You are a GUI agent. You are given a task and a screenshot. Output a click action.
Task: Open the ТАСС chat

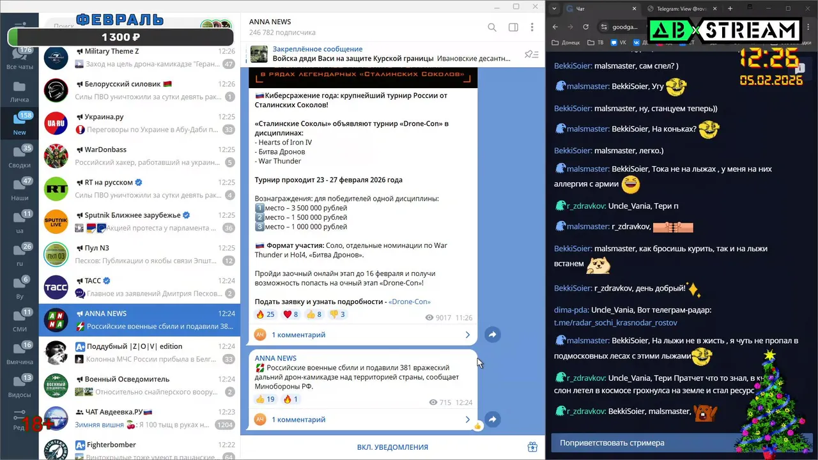pyautogui.click(x=139, y=287)
